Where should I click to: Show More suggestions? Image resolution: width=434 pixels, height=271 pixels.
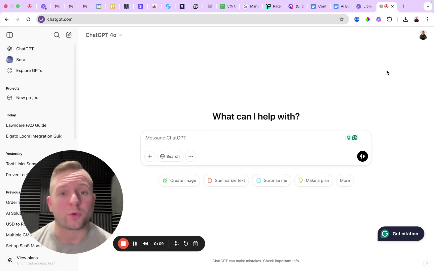[345, 180]
